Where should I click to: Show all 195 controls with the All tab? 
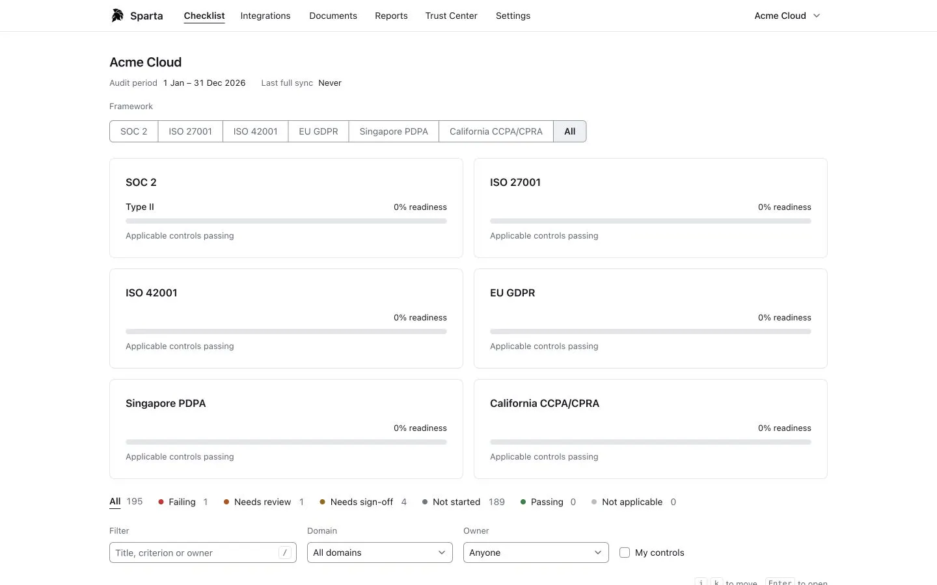[x=126, y=502]
